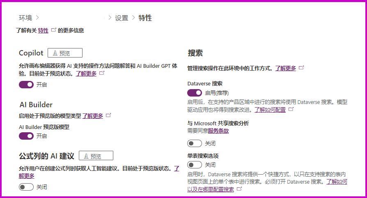367x198 pixels.
Task: Turn off the Copilot toggle
Action: 26,85
